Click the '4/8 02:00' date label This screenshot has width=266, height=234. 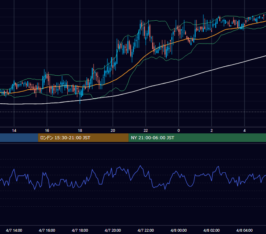click(211, 230)
